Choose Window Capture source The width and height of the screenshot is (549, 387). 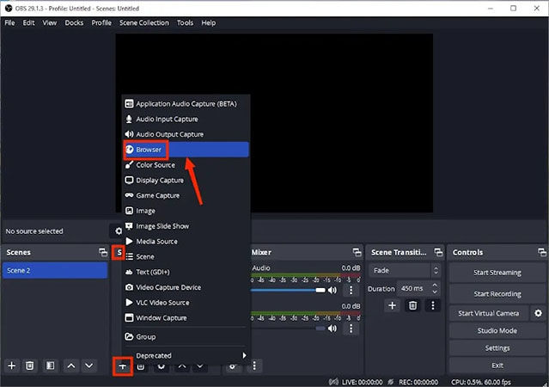point(186,318)
